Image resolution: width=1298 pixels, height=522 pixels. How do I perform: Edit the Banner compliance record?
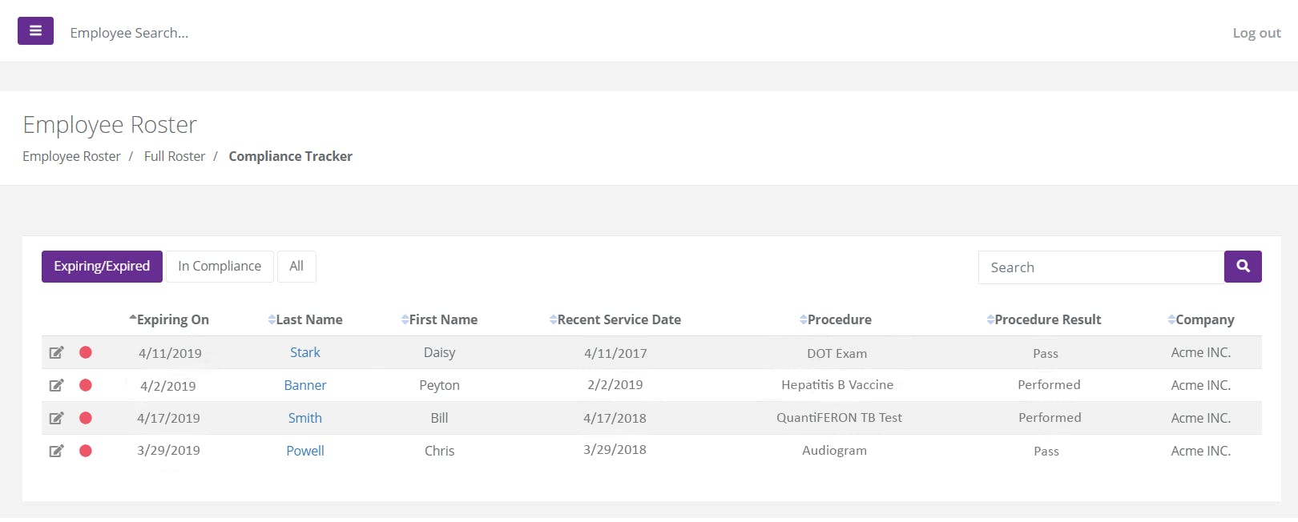56,386
